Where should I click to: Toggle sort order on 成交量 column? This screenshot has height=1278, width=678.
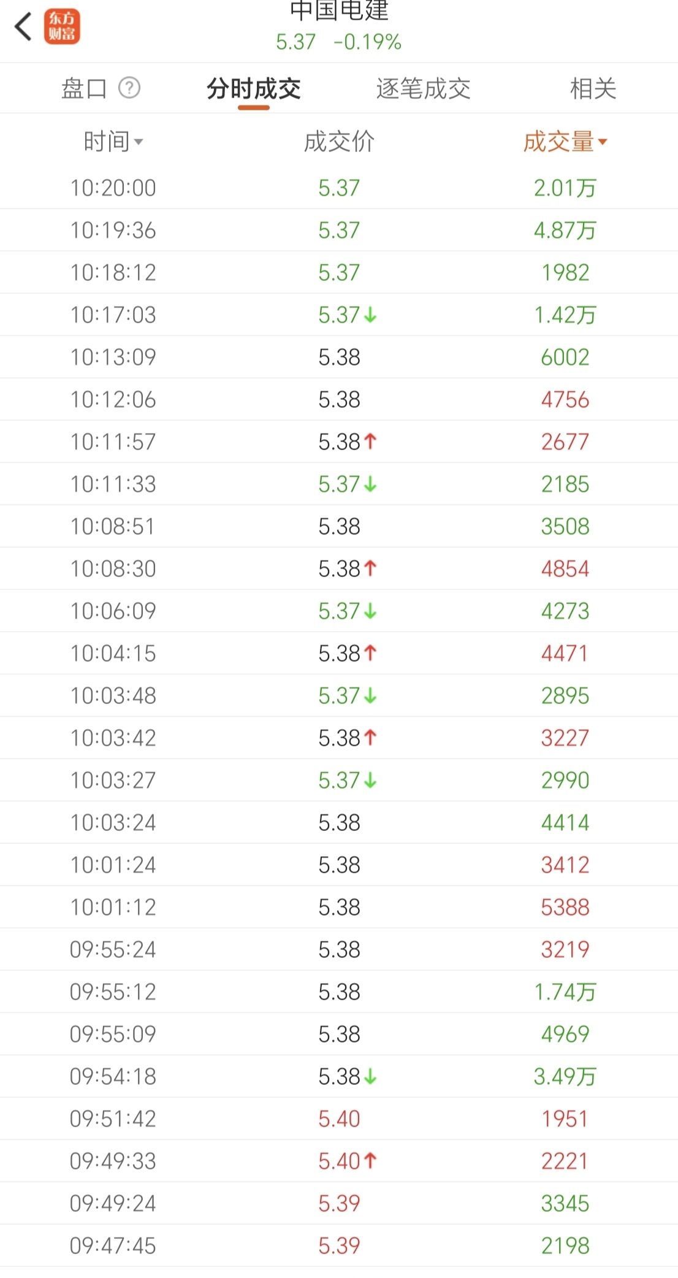point(565,142)
